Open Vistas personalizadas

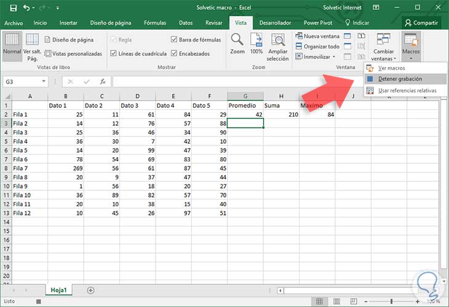(x=73, y=53)
